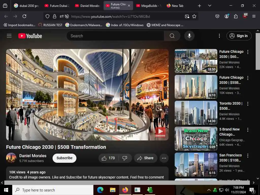This screenshot has width=260, height=195.
Task: Expand the list all tabs dropdown arrow
Action: [x=209, y=6]
